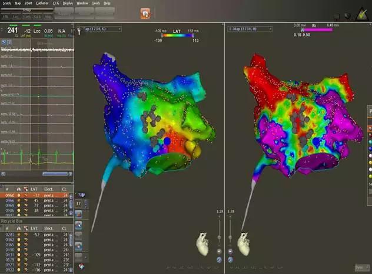
Task: Click the orange screen capture icon
Action: tap(145, 14)
